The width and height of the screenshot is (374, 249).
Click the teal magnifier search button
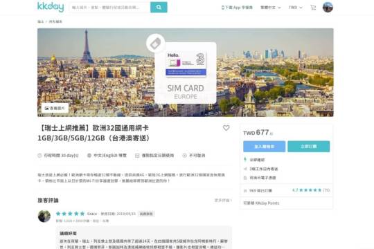[x=159, y=8]
